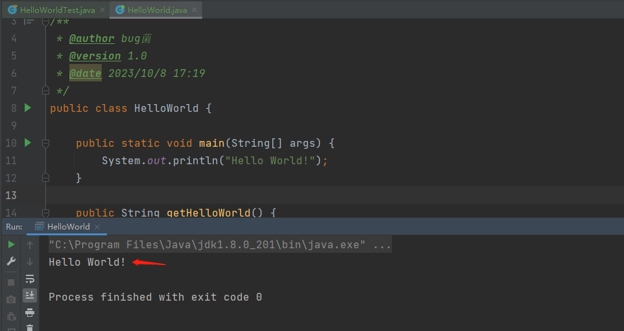Close the HelloWorld.java editor tab
Viewport: 624px width, 331px height.
(194, 10)
